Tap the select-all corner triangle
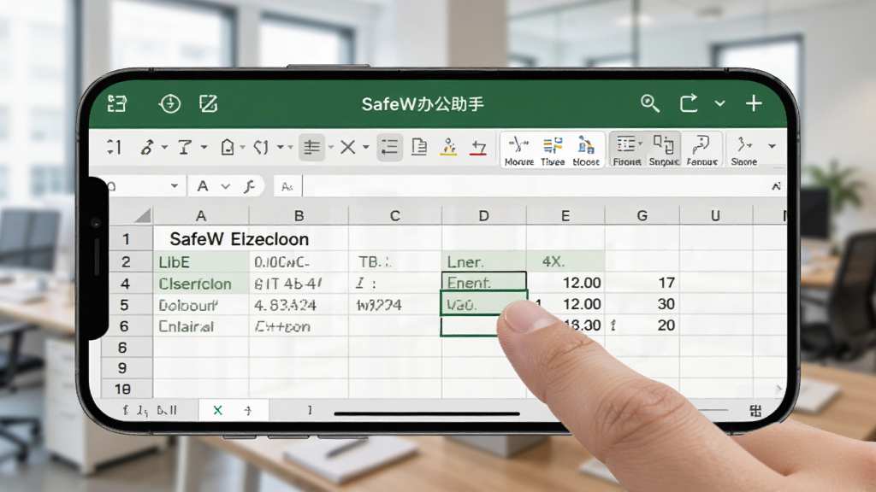The height and width of the screenshot is (492, 876). coord(143,216)
